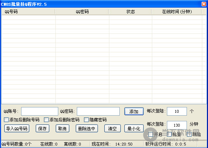Click the 现在时间 14:20:50 status entry
The height and width of the screenshot is (148, 208).
point(112,144)
